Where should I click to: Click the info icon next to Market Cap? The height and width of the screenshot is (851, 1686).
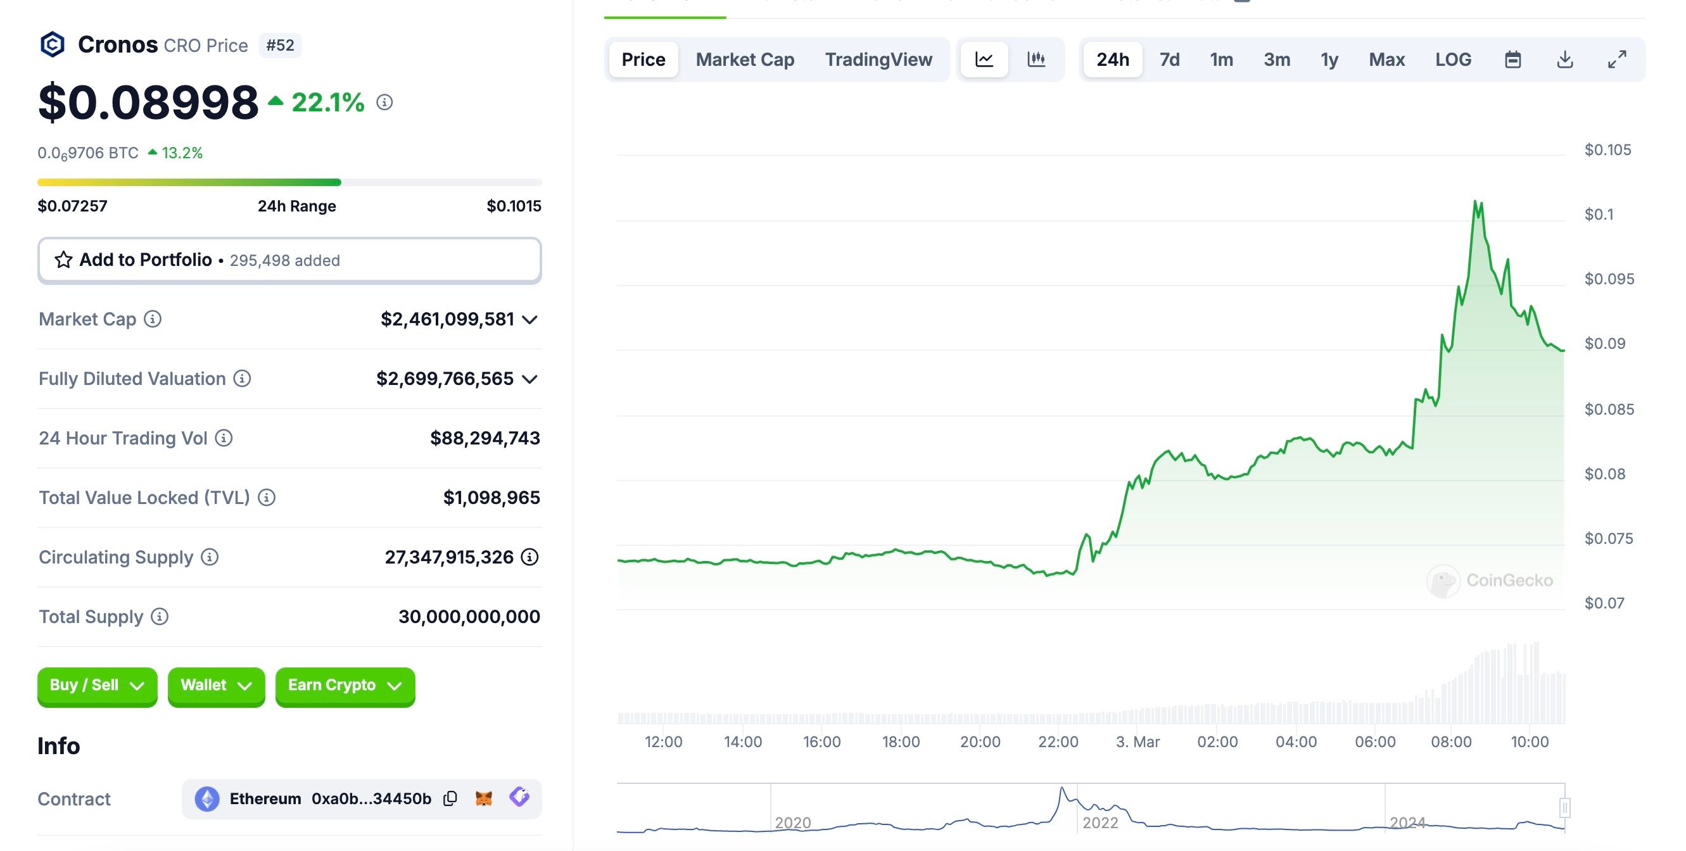click(153, 319)
